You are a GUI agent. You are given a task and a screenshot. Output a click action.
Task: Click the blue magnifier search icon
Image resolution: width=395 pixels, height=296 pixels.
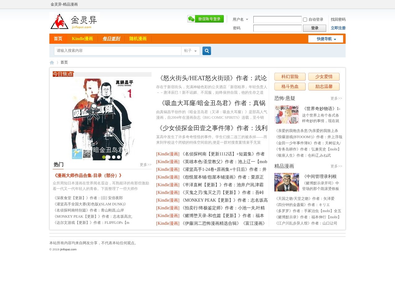(206, 51)
